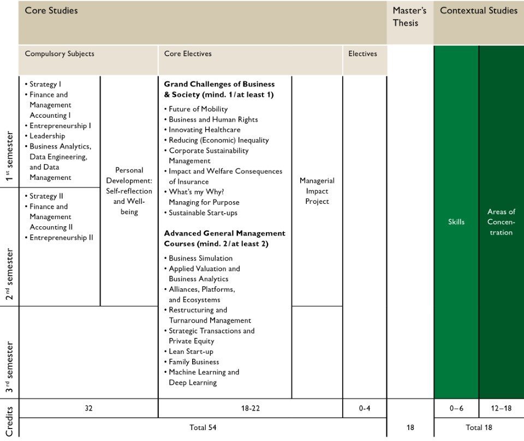The image size is (524, 441).
Task: Select Business and Human Rights course
Action: [x=213, y=119]
